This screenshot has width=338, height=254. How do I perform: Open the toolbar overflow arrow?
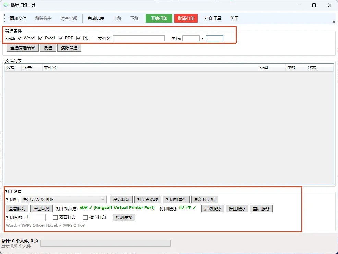click(334, 22)
